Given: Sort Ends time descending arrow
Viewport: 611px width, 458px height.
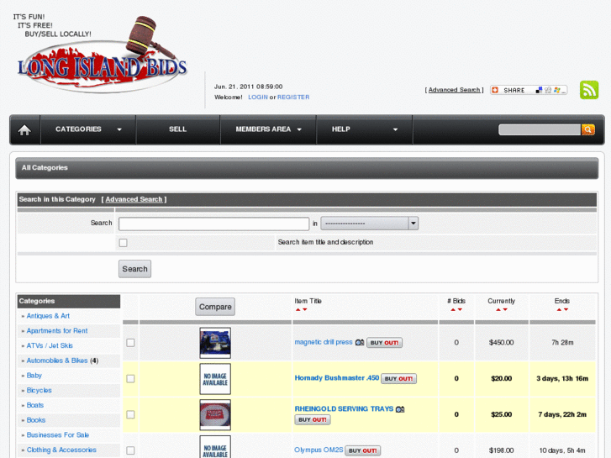Looking at the screenshot, I should pyautogui.click(x=566, y=309).
